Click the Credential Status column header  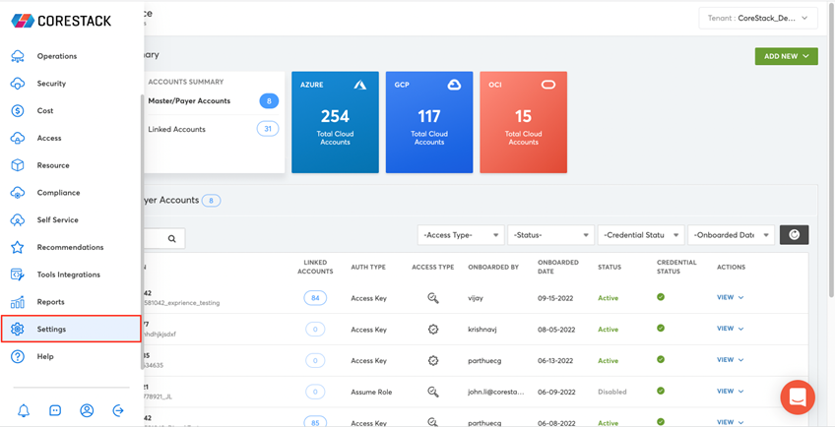tap(676, 267)
